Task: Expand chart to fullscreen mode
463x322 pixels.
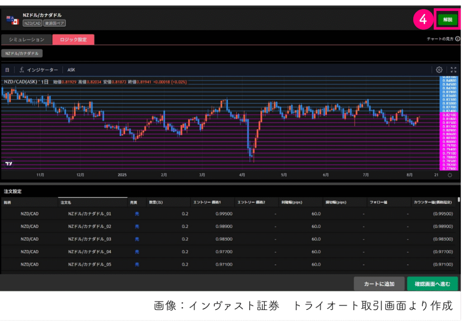Action: click(453, 70)
